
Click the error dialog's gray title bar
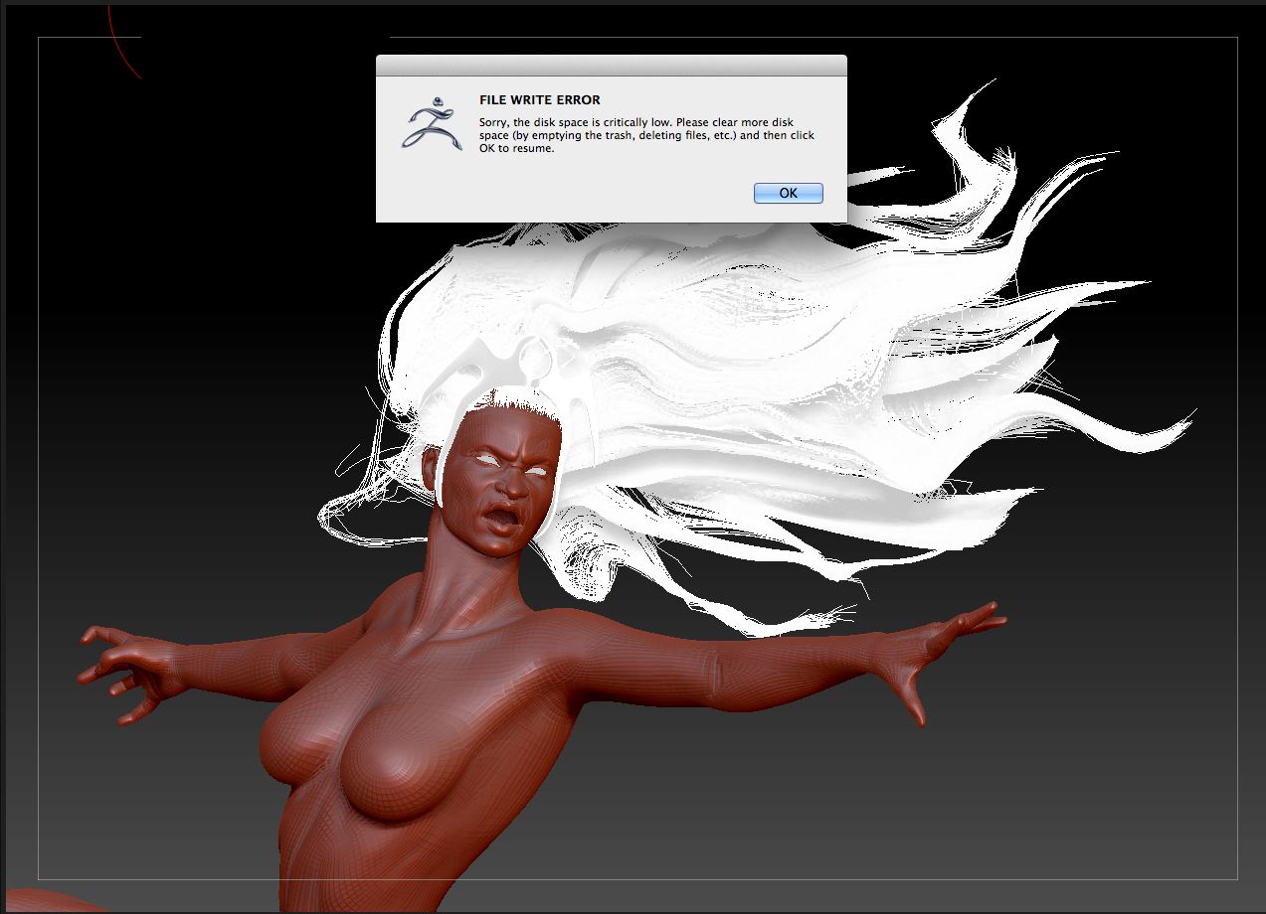tap(612, 65)
